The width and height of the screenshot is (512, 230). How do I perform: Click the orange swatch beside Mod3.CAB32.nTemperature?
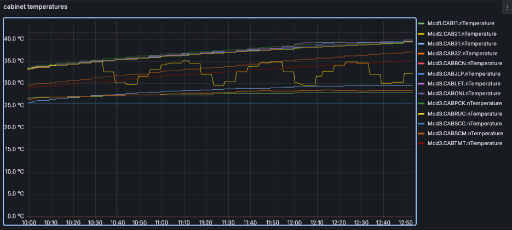pyautogui.click(x=421, y=54)
